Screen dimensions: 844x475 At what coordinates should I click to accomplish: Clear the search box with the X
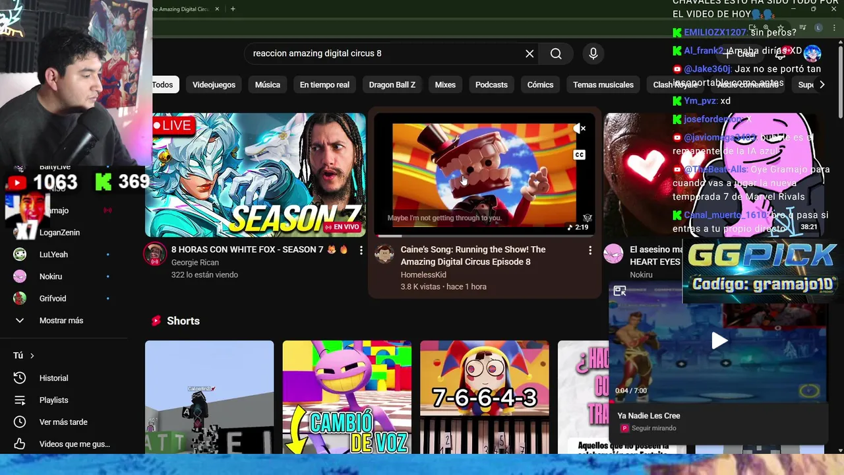point(529,53)
